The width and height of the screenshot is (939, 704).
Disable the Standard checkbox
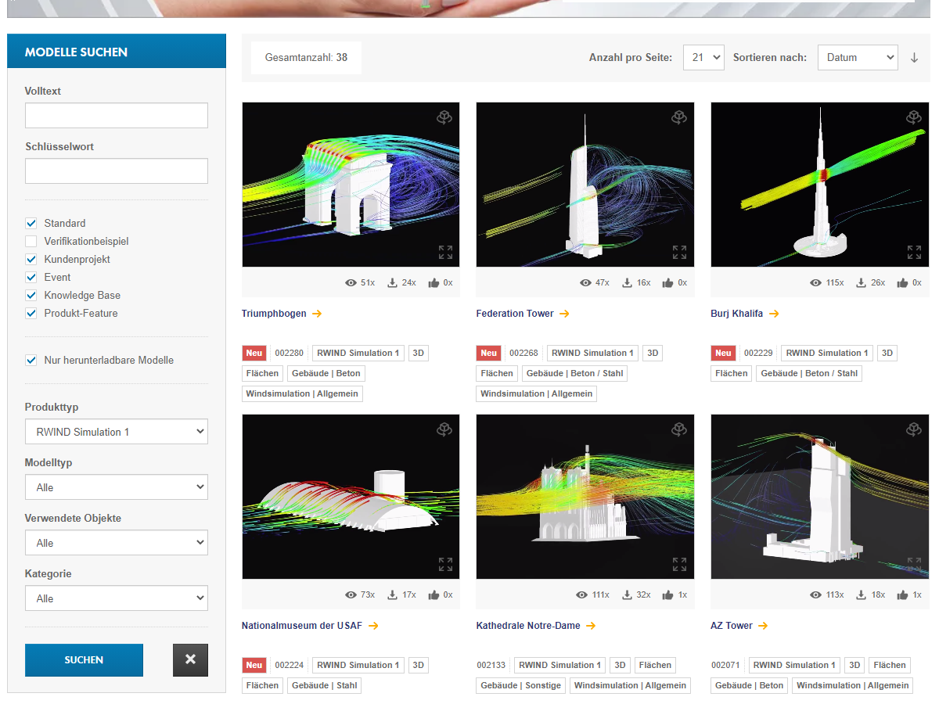click(31, 223)
